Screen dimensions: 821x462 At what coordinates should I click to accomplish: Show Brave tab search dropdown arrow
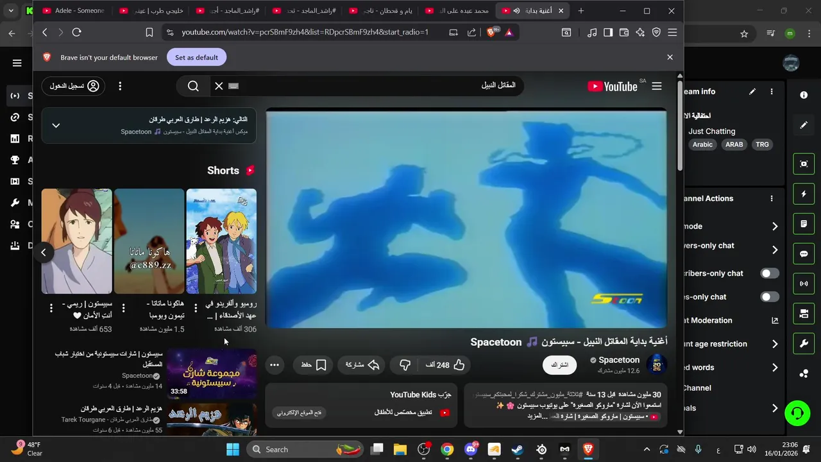(11, 11)
